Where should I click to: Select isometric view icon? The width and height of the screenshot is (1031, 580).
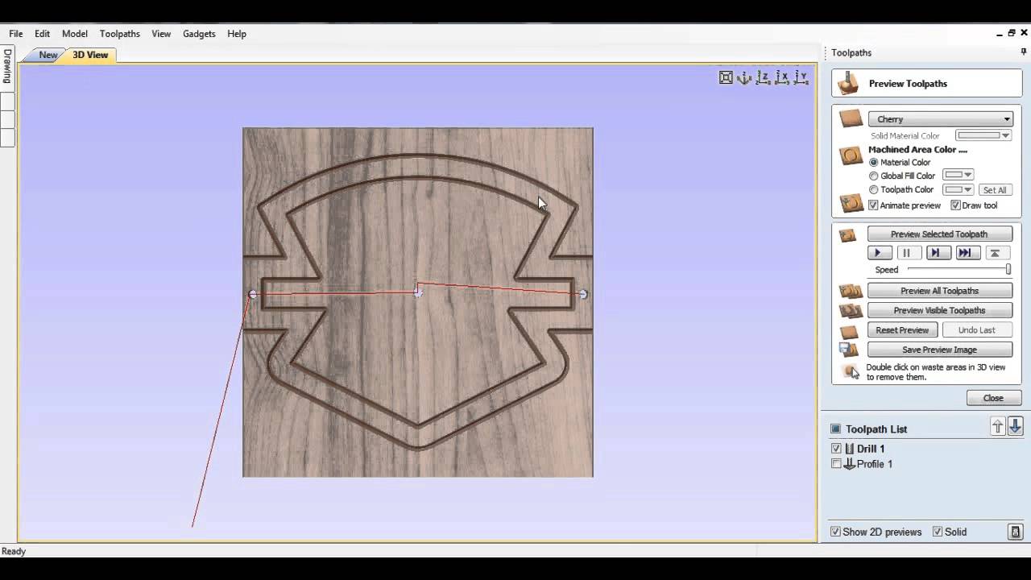[x=744, y=77]
